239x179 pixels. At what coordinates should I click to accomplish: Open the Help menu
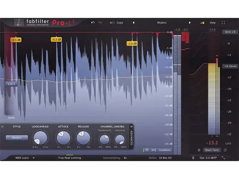pos(212,23)
